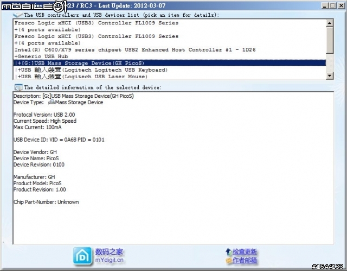
Task: Click 'Device Name: PicoS' line
Action: pyautogui.click(x=36, y=158)
